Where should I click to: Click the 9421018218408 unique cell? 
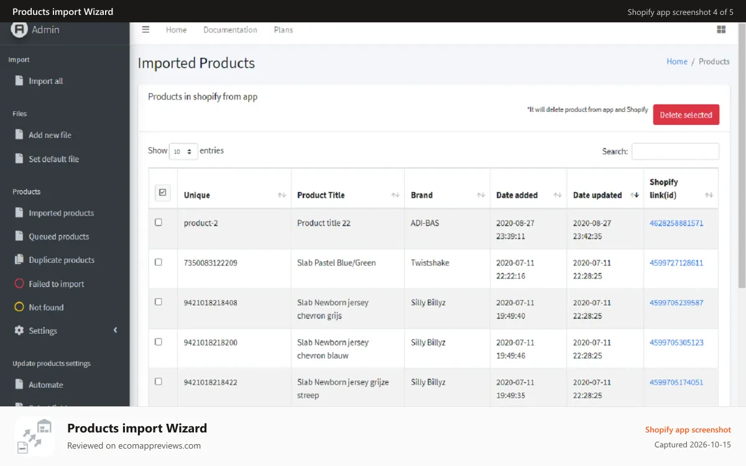[210, 303]
